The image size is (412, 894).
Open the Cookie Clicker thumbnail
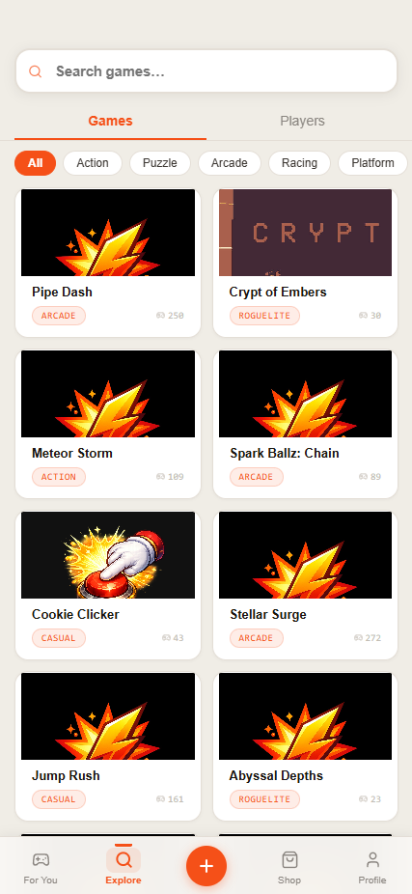(x=108, y=555)
